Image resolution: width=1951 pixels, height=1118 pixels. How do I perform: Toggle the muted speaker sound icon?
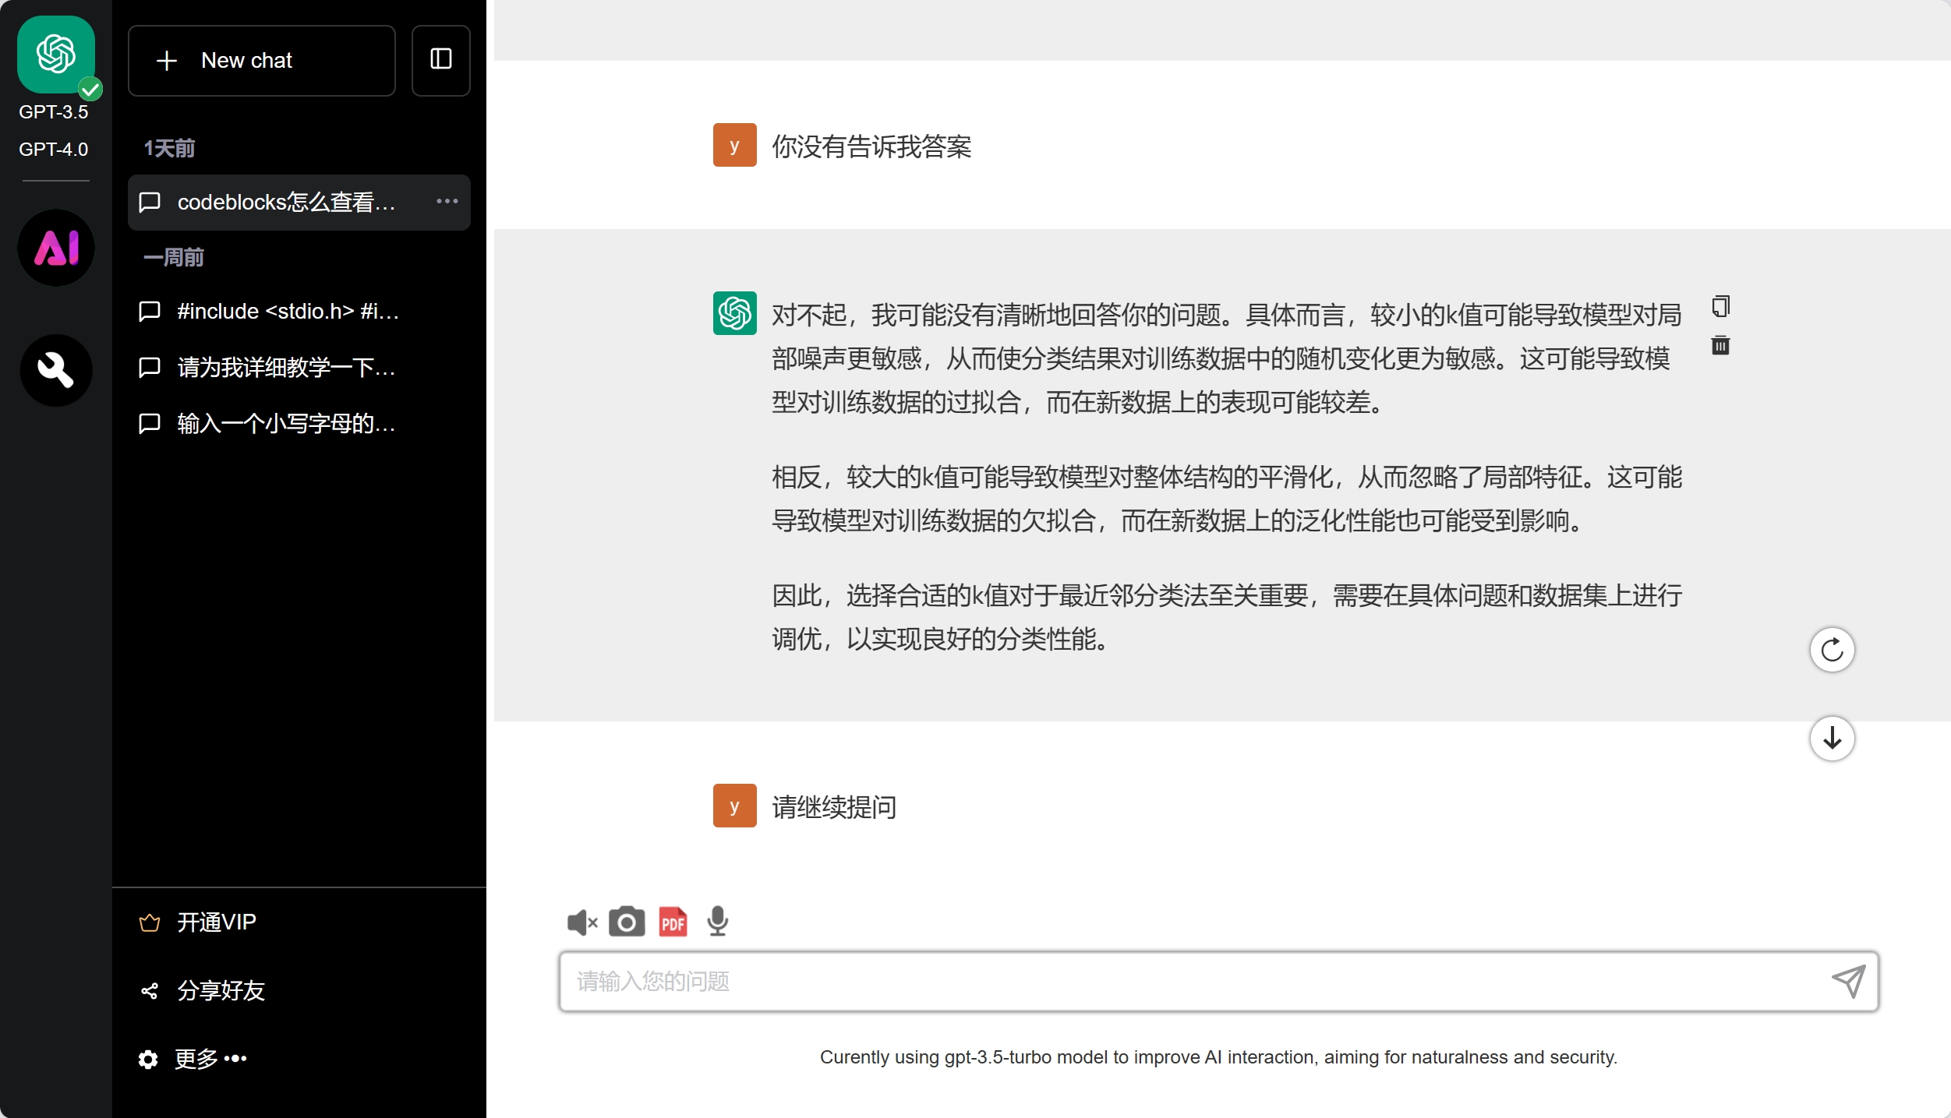(x=581, y=922)
